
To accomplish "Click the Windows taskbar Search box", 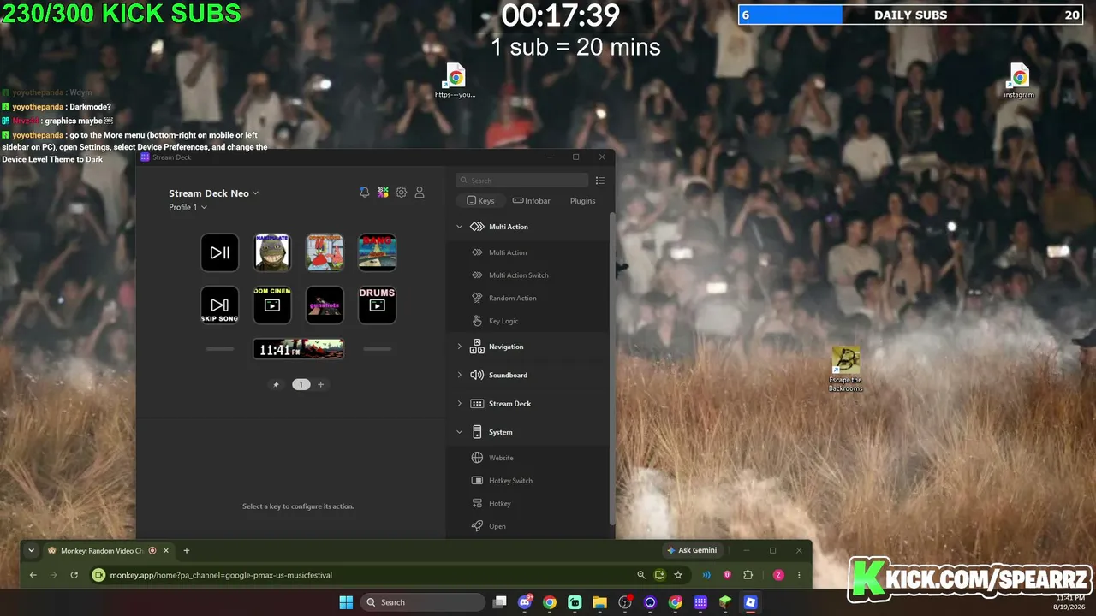I will pyautogui.click(x=423, y=602).
